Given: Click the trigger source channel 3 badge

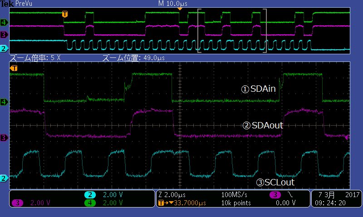Looking at the screenshot, I should 275,195.
